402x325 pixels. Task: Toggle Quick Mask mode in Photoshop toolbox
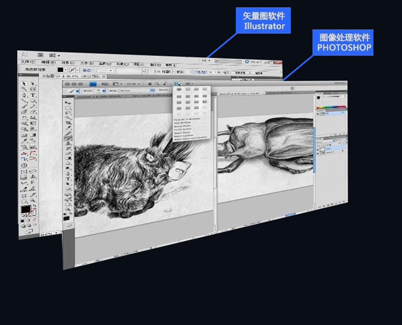(x=68, y=225)
